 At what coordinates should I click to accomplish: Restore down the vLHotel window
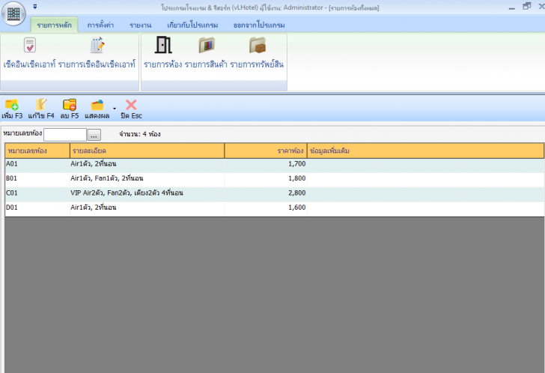click(x=527, y=6)
